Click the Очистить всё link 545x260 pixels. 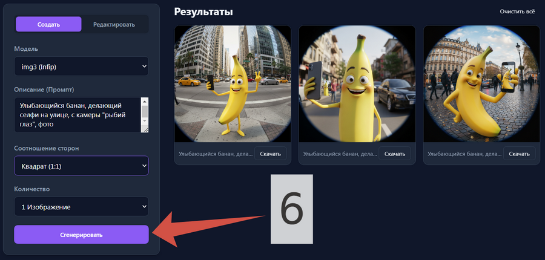click(517, 11)
